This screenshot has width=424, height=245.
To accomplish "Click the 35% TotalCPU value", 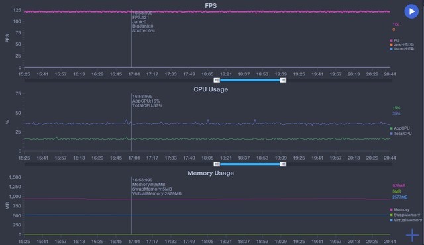I will [396, 113].
